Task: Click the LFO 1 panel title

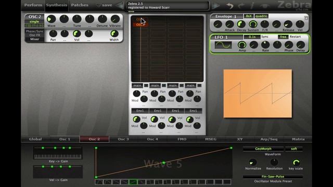Action: pyautogui.click(x=221, y=37)
